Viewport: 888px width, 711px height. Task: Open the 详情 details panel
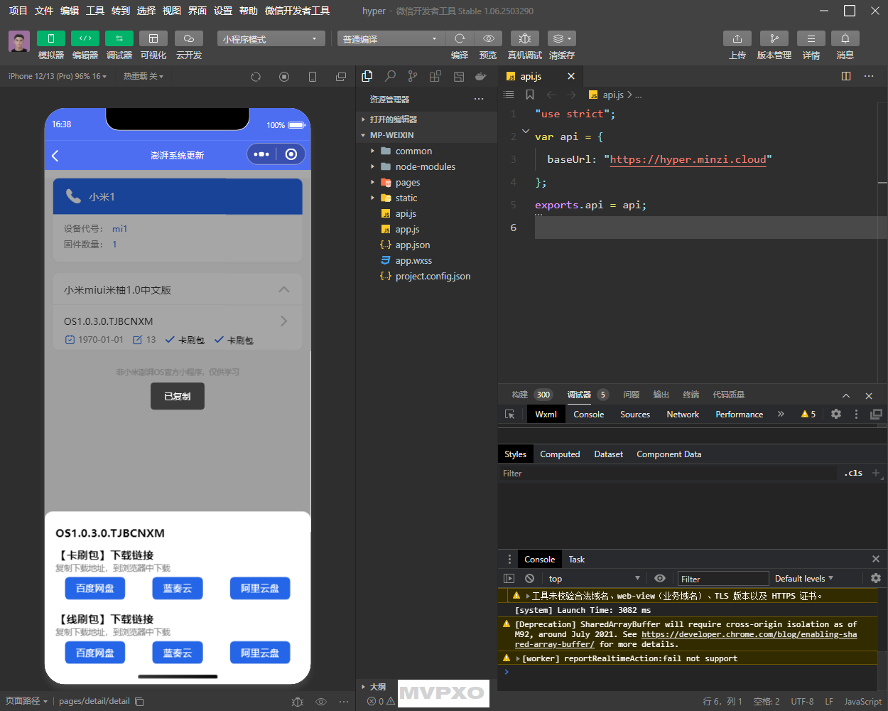(x=811, y=38)
